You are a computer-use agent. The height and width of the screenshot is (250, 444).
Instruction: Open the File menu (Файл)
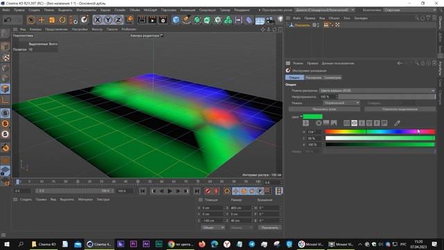click(x=6, y=10)
